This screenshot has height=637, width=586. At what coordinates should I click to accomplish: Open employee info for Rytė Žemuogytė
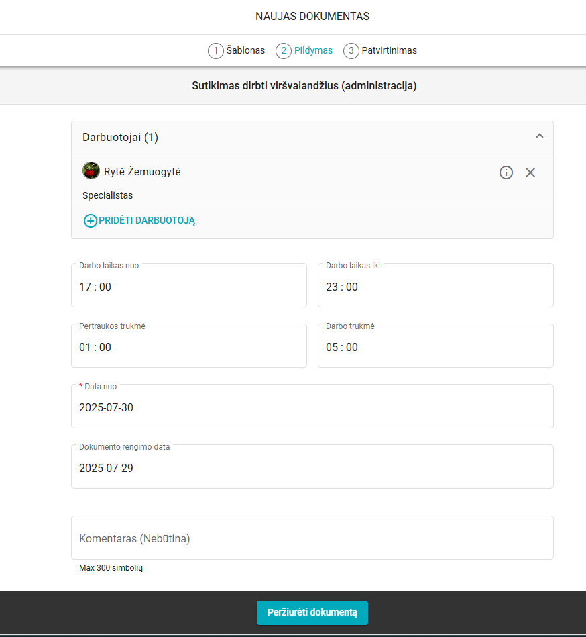click(x=506, y=173)
